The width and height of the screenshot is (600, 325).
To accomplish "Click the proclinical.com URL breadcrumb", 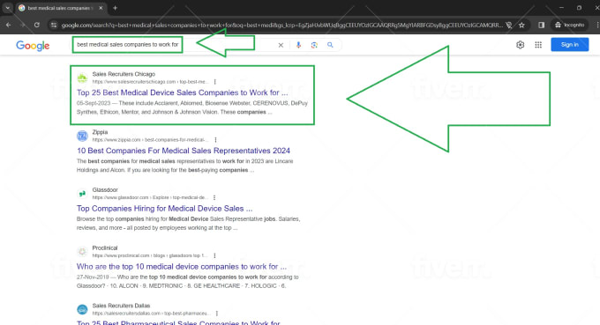I will 150,255.
